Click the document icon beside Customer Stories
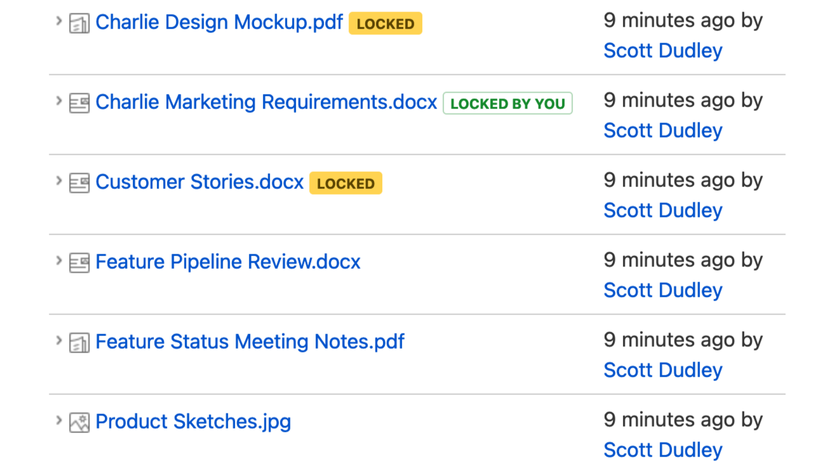The height and width of the screenshot is (466, 821). pyautogui.click(x=79, y=183)
